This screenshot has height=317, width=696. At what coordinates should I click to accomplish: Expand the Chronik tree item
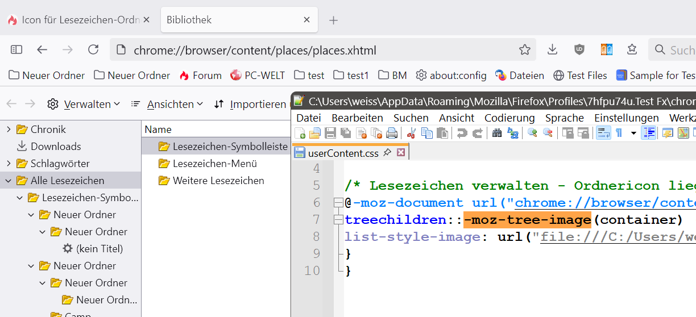point(9,130)
